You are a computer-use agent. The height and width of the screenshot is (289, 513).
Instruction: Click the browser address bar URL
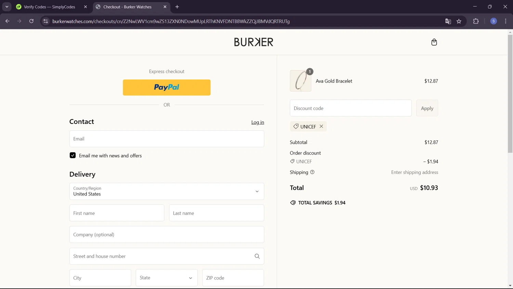(x=171, y=21)
